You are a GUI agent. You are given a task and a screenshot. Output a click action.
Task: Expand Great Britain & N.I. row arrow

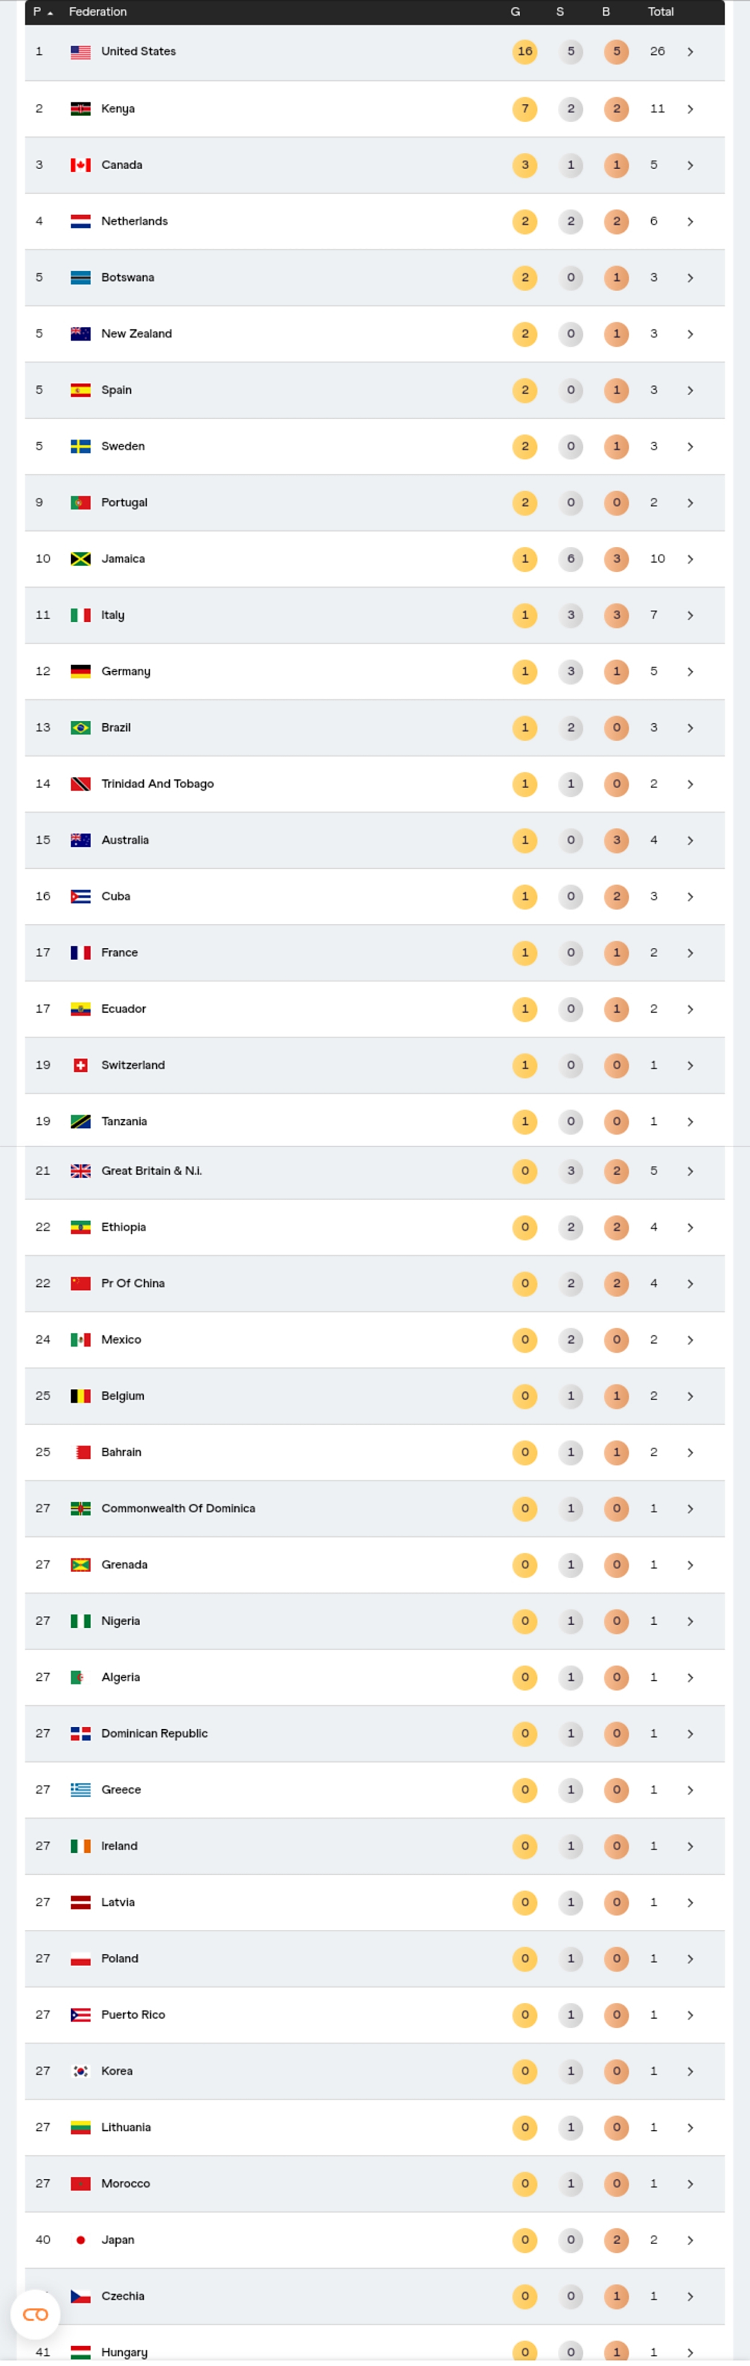(x=690, y=1171)
